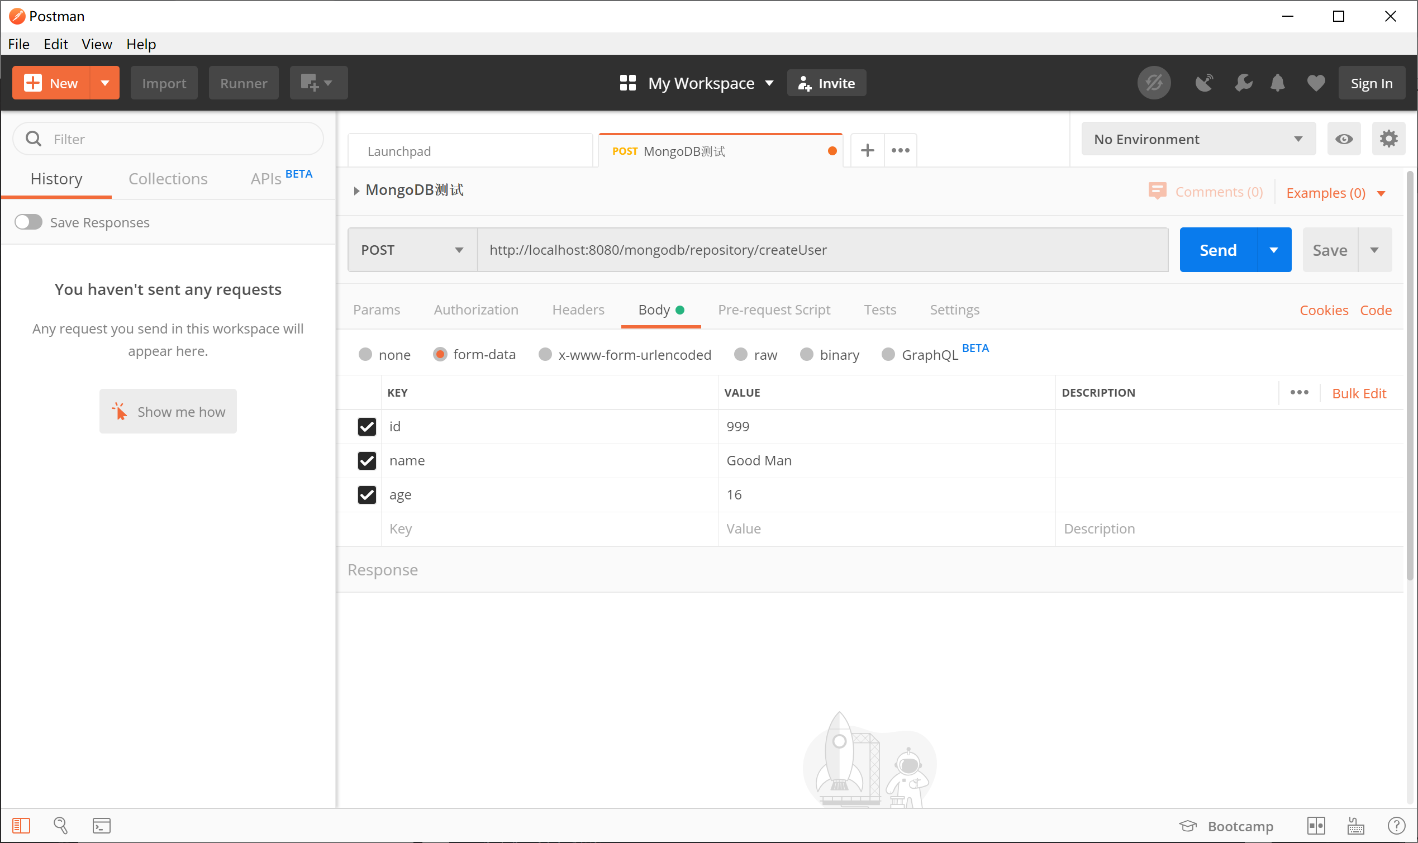The width and height of the screenshot is (1418, 843).
Task: Open the Collections sidebar tab
Action: pos(168,179)
